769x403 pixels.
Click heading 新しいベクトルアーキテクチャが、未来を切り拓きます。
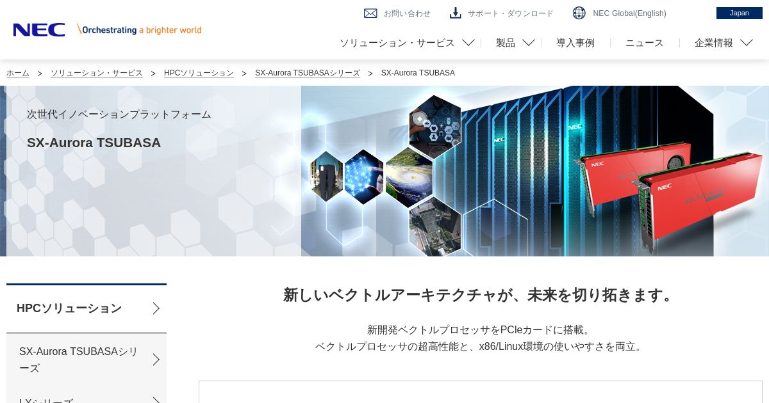tap(481, 295)
